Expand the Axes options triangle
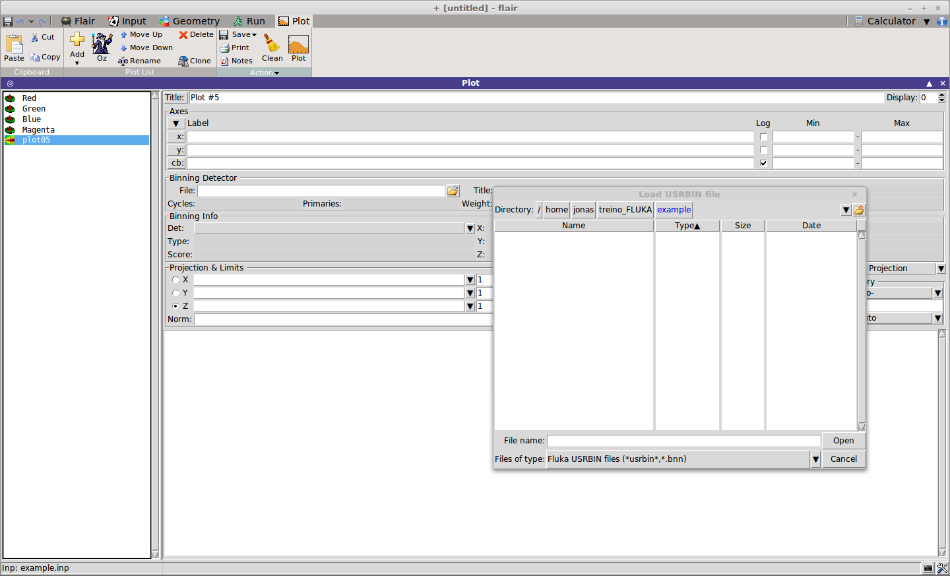This screenshot has height=576, width=950. 176,123
